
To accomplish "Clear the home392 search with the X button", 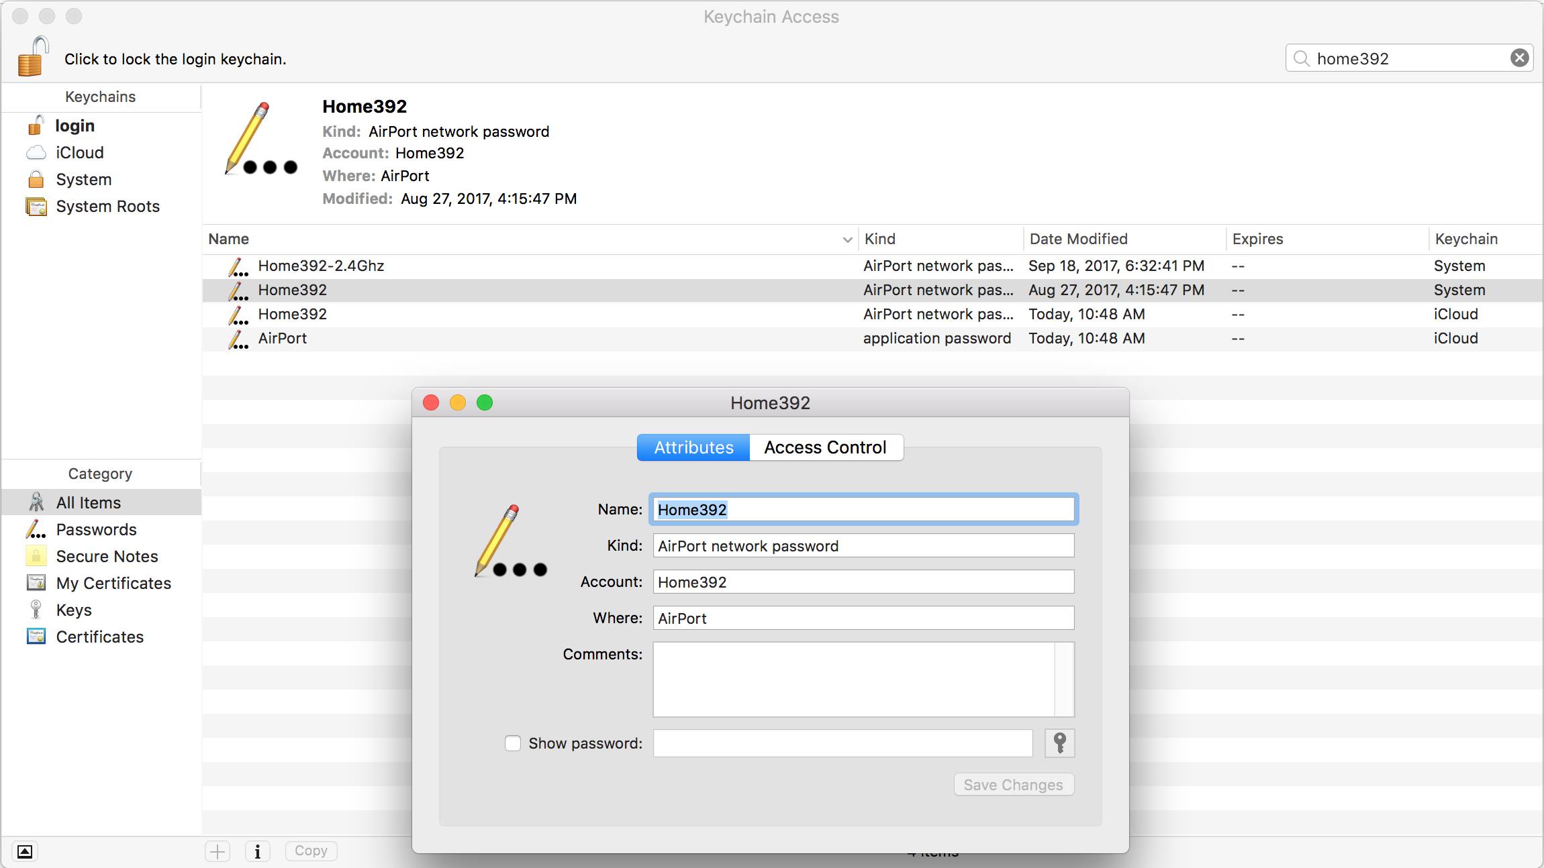I will [x=1520, y=58].
